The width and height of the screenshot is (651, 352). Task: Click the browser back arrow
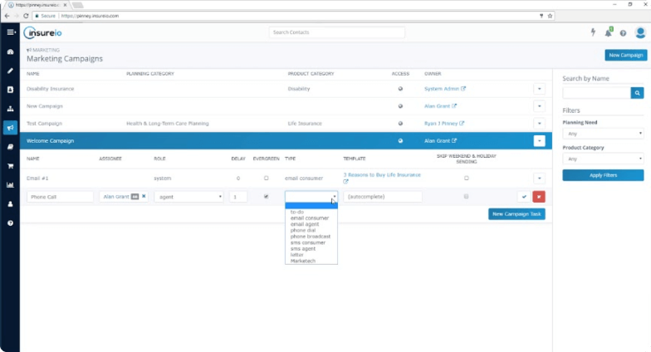point(7,16)
